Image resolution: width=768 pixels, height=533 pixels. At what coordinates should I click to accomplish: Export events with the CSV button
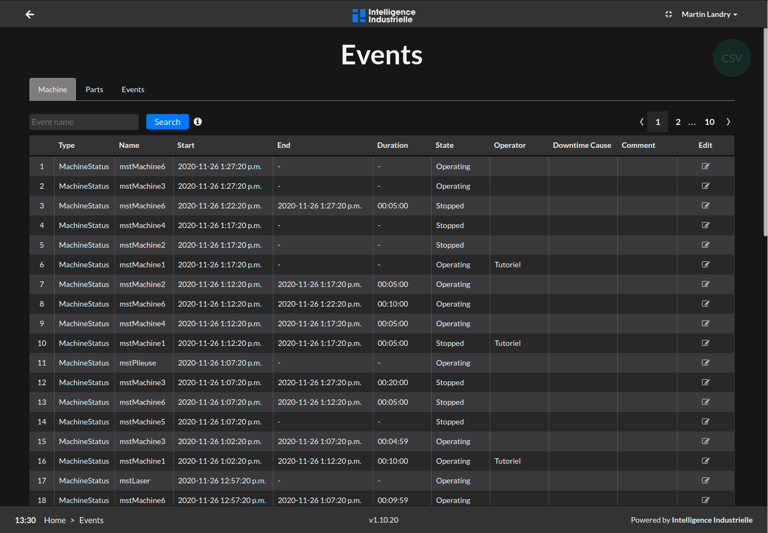[732, 58]
